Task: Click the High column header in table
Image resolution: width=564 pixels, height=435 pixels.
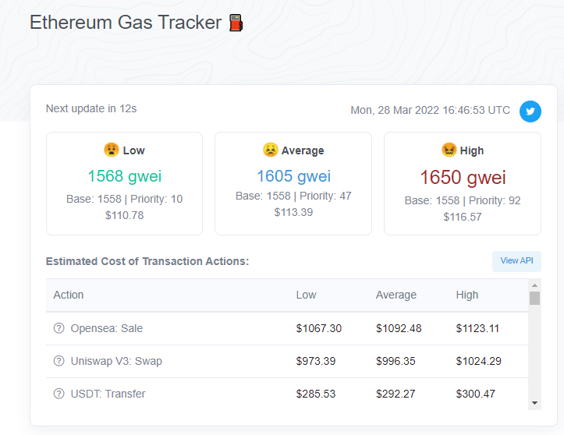Action: [x=467, y=295]
